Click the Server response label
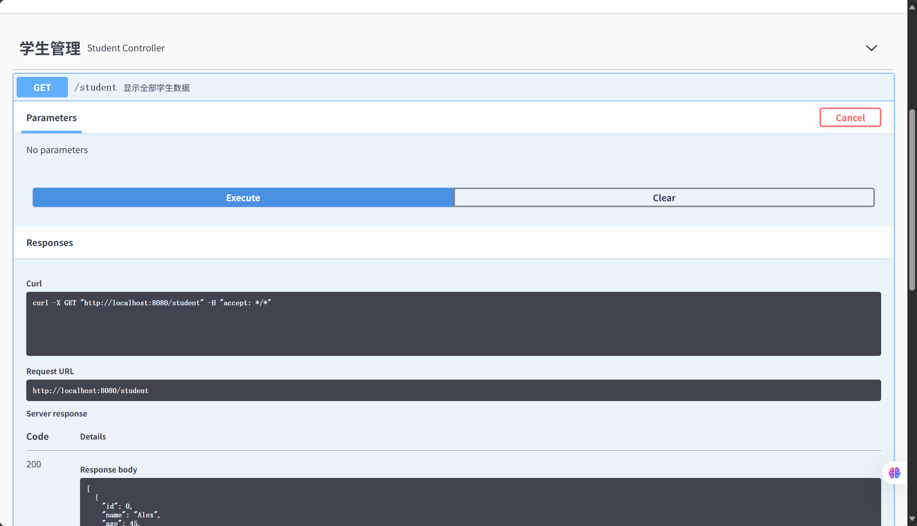This screenshot has height=526, width=917. click(x=57, y=413)
